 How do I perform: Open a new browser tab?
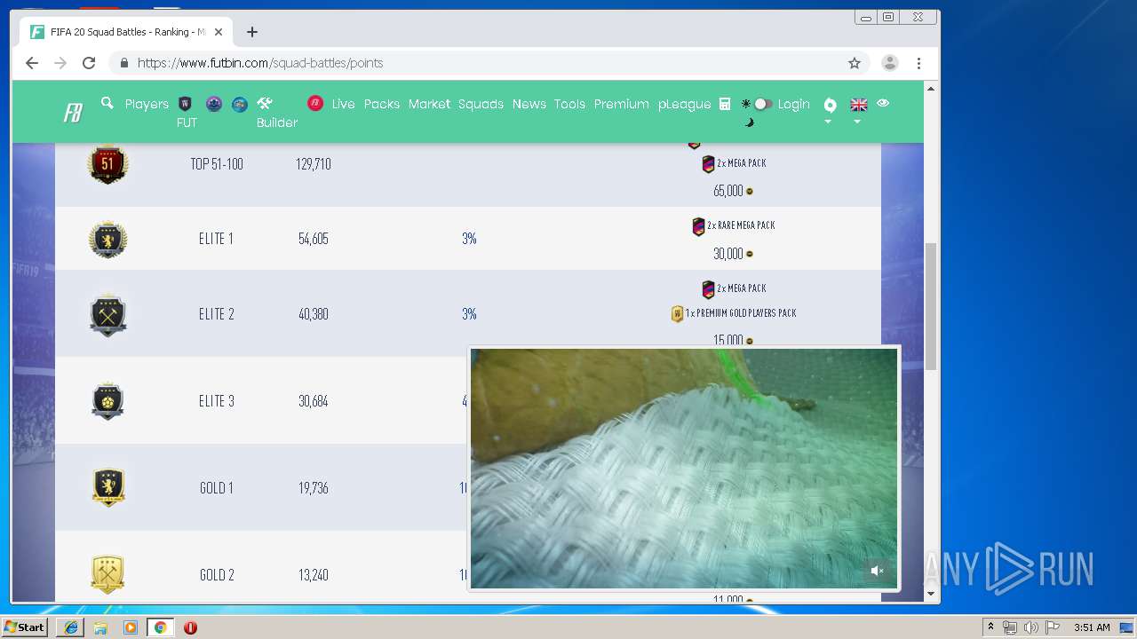[252, 32]
